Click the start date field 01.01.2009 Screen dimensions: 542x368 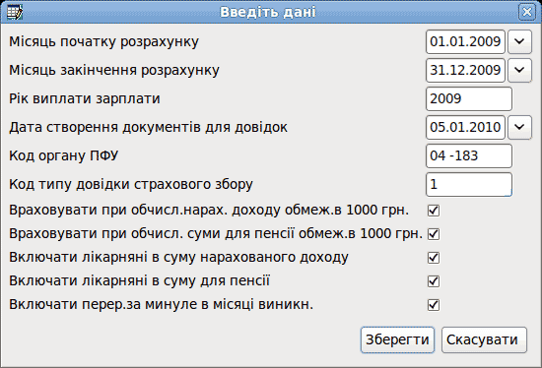pyautogui.click(x=465, y=41)
